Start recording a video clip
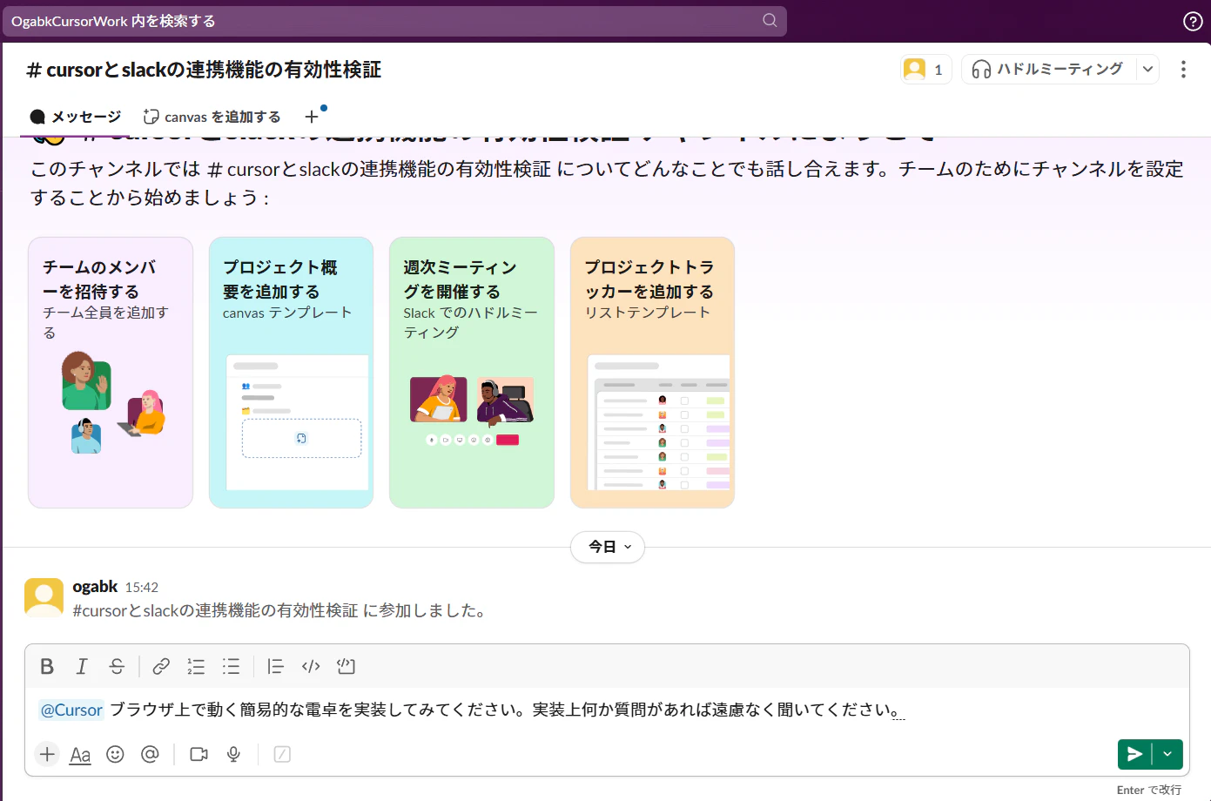Image resolution: width=1211 pixels, height=801 pixels. pos(198,754)
